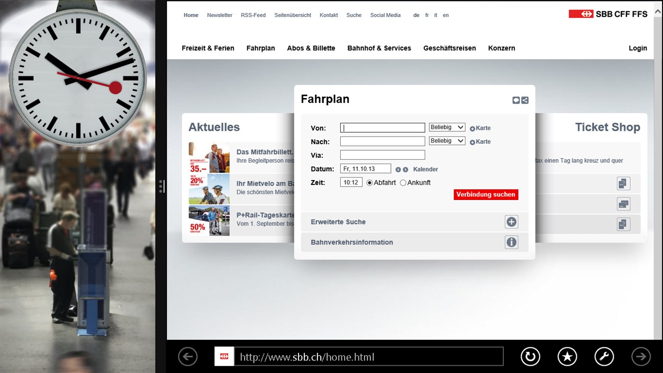Viewport: 663px width, 373px height.
Task: Click the previous day arrow next to Datum
Action: 398,170
